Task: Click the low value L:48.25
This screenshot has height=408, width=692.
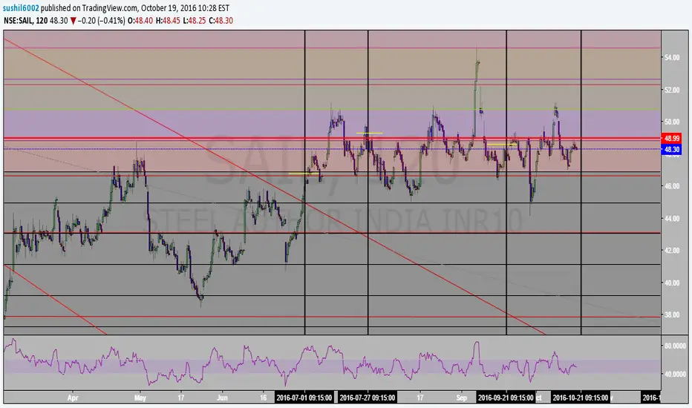Action: pyautogui.click(x=195, y=21)
